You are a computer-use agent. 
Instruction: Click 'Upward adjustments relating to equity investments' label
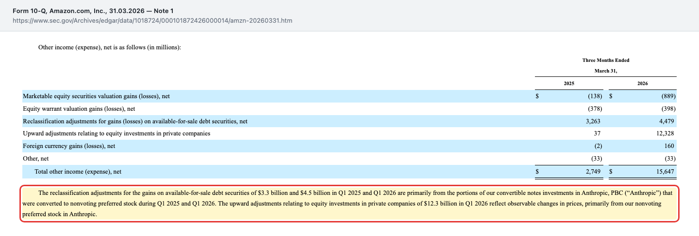click(x=116, y=133)
